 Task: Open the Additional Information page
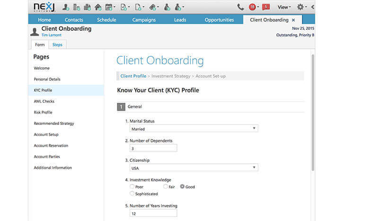(x=66, y=168)
